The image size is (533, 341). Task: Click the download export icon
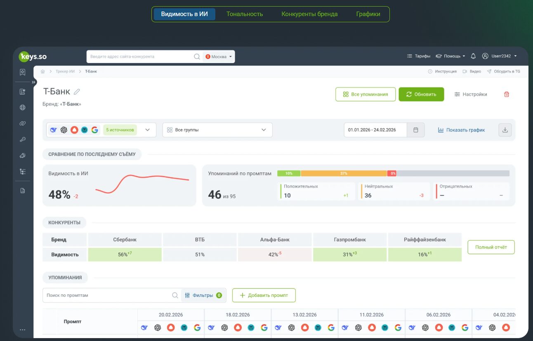tap(505, 130)
